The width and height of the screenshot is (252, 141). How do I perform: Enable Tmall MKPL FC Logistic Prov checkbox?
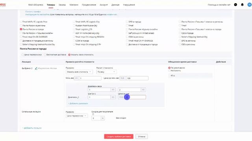pos(21,22)
